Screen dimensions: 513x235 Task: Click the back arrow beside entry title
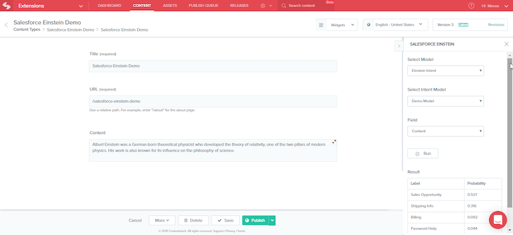click(x=6, y=25)
